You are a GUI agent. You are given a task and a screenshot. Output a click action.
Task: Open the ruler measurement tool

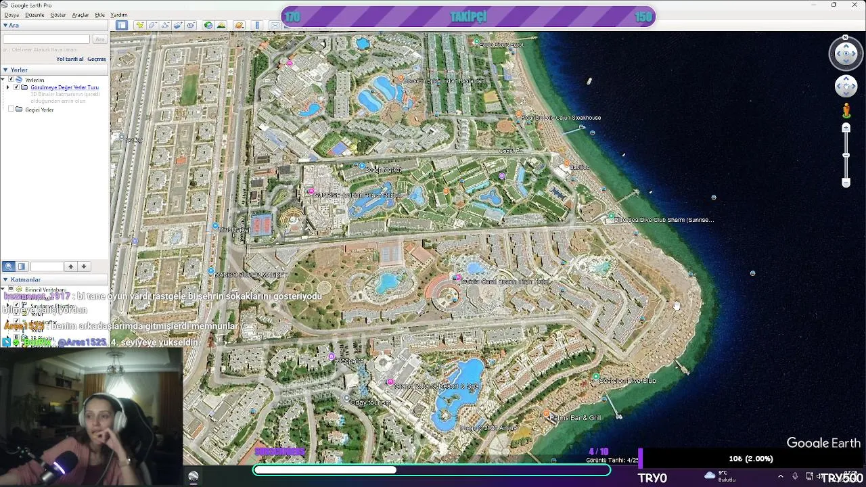pos(257,25)
